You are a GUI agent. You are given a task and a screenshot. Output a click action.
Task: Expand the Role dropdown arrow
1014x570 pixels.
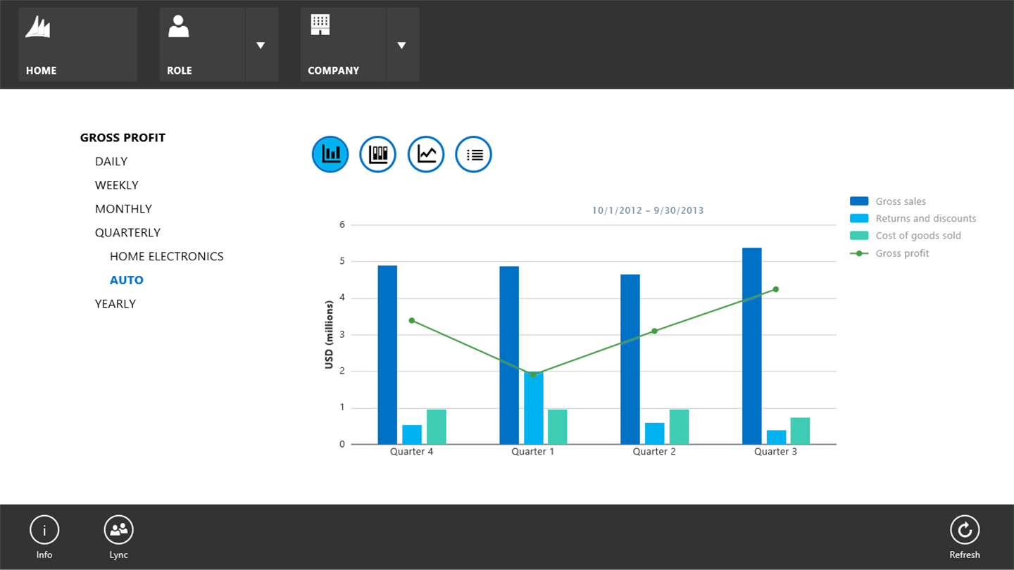[261, 45]
